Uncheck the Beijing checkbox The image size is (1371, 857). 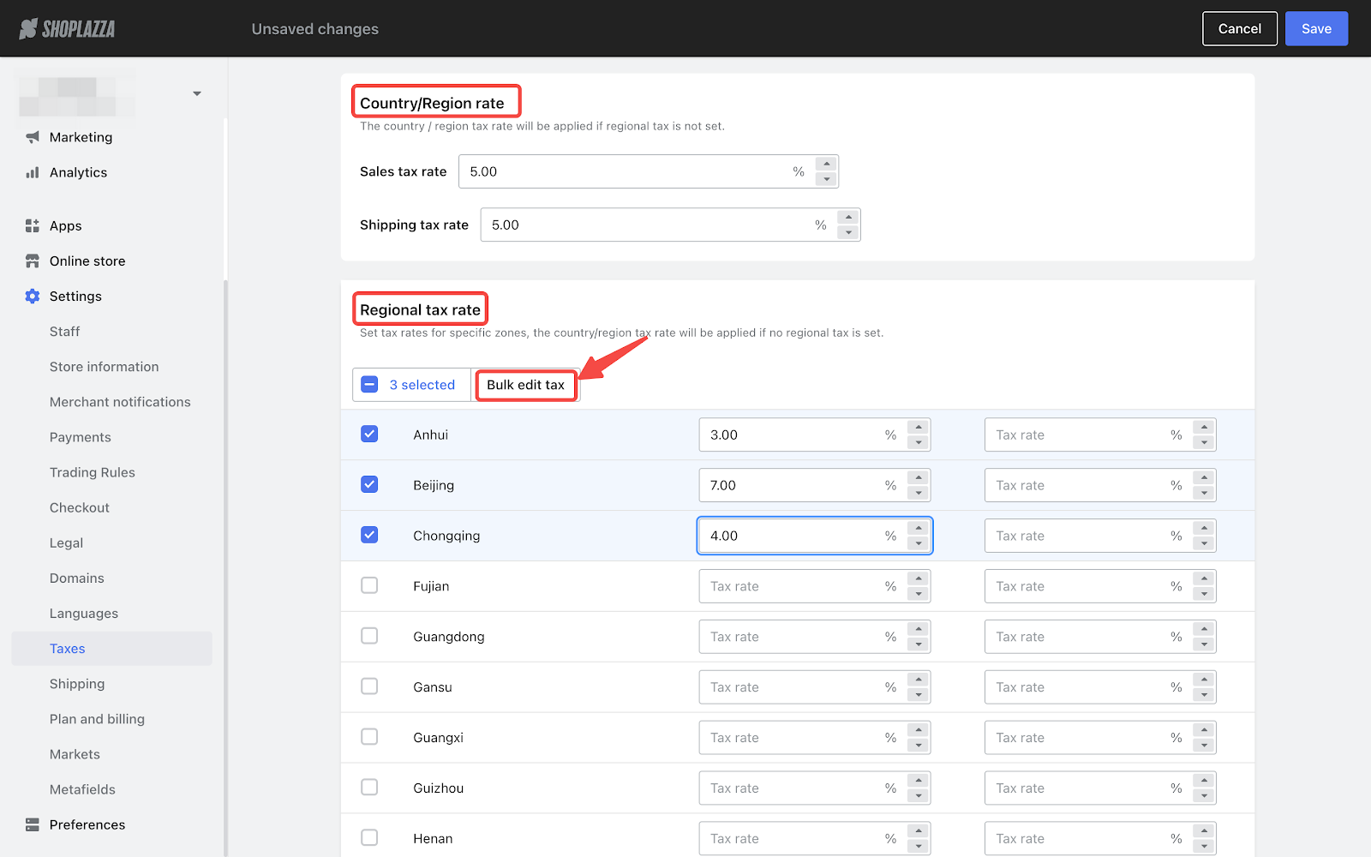click(369, 484)
